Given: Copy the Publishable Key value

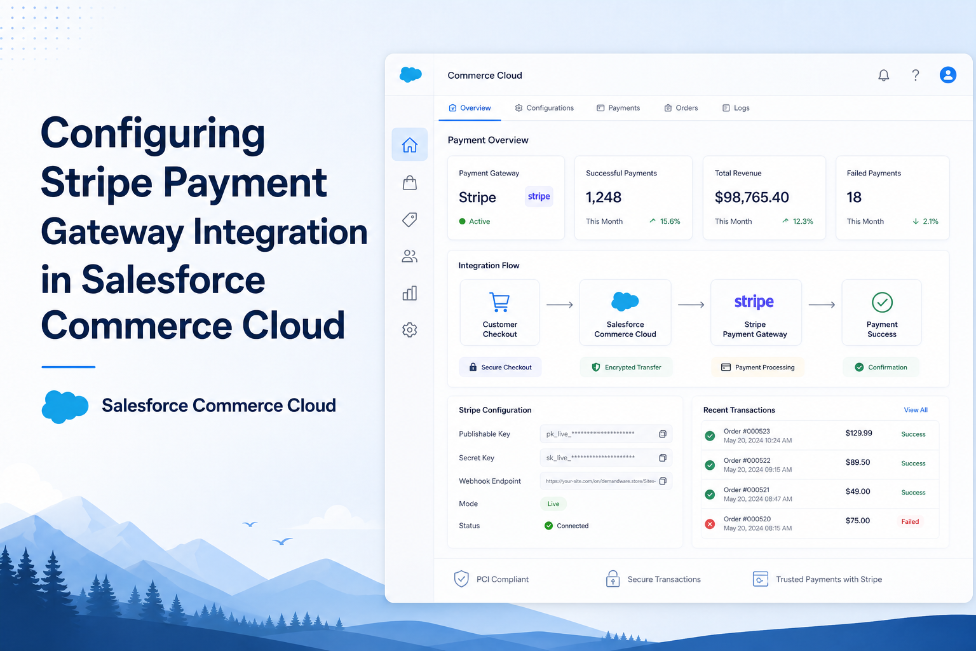Looking at the screenshot, I should click(x=663, y=434).
